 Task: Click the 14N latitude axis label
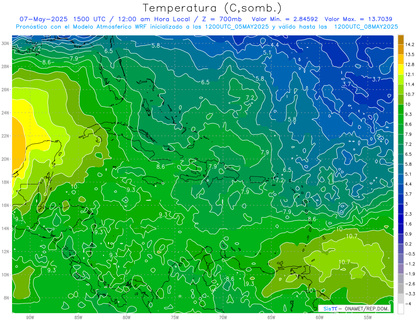point(6,229)
